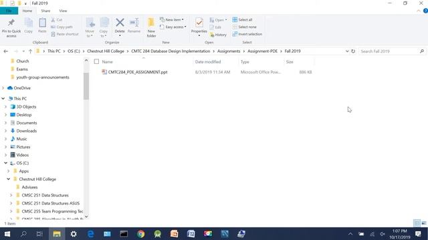Refresh the Fall 2019 folder
Screen dimensions: 428x240
click(353, 51)
